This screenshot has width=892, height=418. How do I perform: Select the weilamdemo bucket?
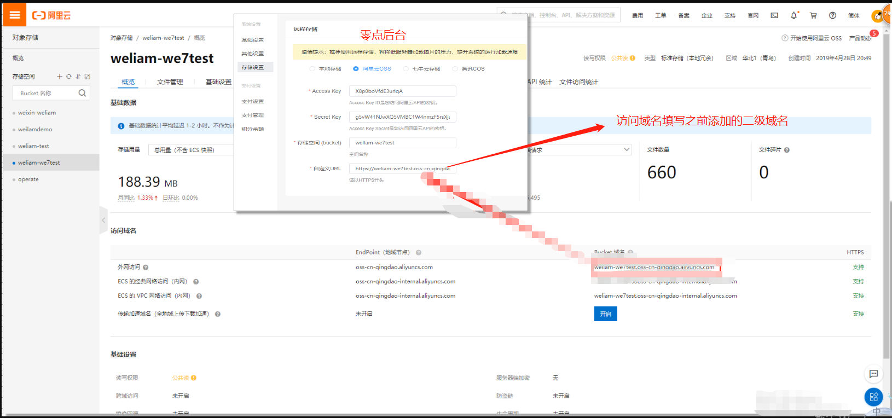point(35,130)
